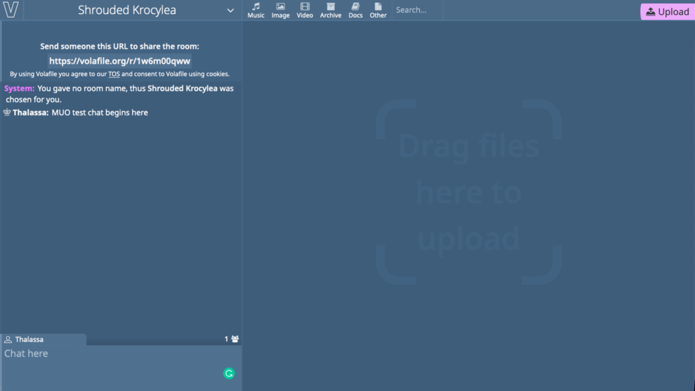Screen dimensions: 695x391
Task: Filter files by Music
Action: click(256, 10)
